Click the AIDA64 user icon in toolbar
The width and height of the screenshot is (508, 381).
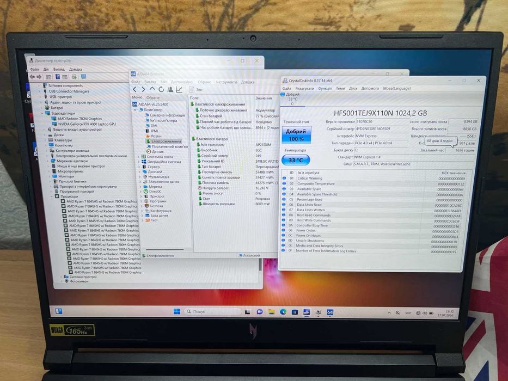tap(170, 89)
